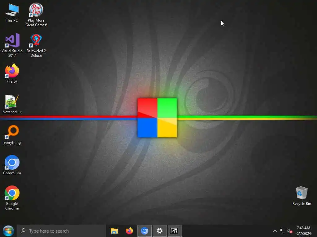The image size is (317, 237).
Task: Open the network status tray icon
Action: coord(282,231)
